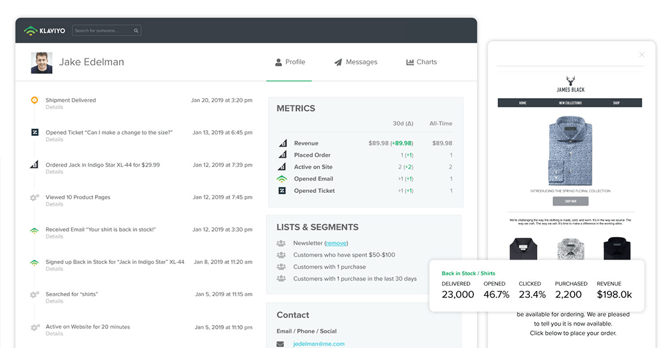Click the black shirt thumbnail on right
The width and height of the screenshot is (669, 348).
click(617, 249)
